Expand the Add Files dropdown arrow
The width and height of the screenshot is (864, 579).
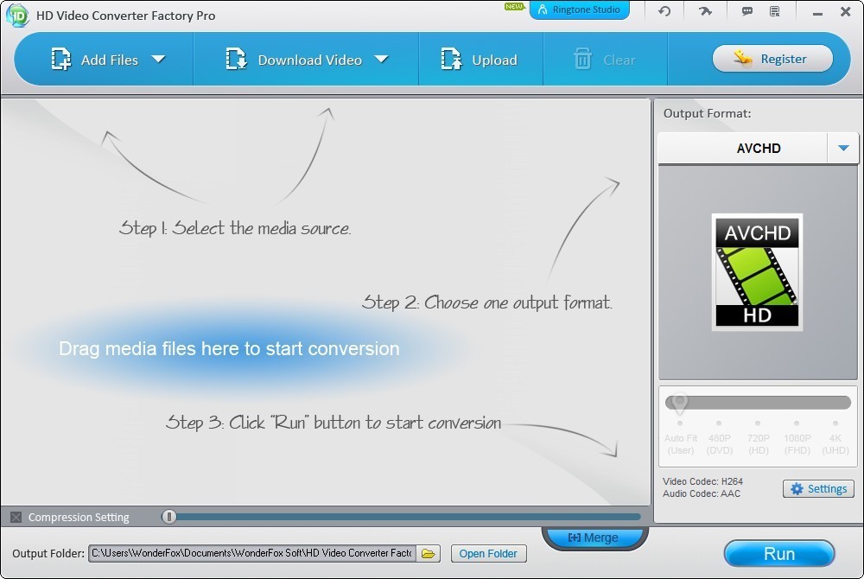click(158, 59)
